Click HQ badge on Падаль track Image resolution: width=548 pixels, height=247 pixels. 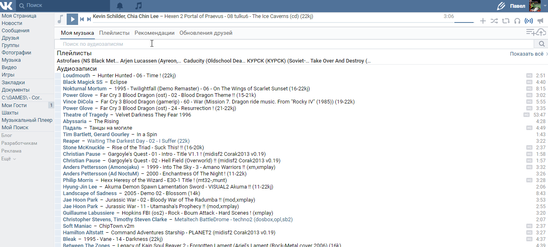pyautogui.click(x=530, y=128)
